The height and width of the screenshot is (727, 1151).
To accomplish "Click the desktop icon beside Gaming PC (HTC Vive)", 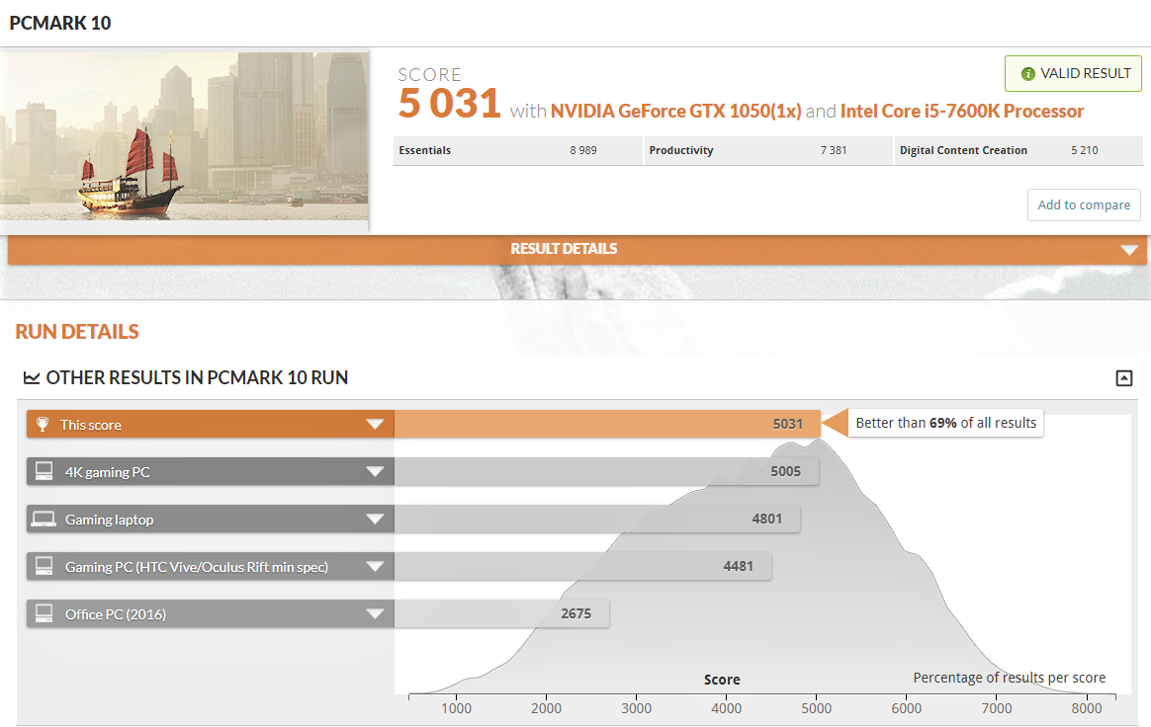I will [44, 566].
